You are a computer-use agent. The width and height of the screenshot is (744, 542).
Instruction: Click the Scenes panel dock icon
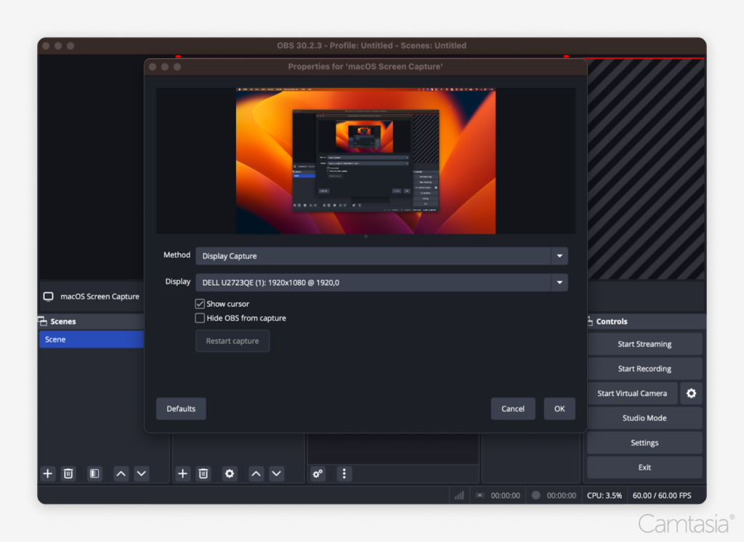pyautogui.click(x=43, y=321)
